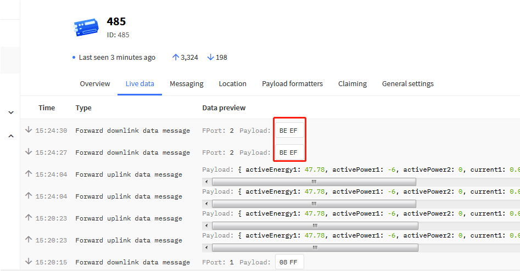Click the ID: 485 device identifier text
This screenshot has height=271, width=520.
(118, 35)
